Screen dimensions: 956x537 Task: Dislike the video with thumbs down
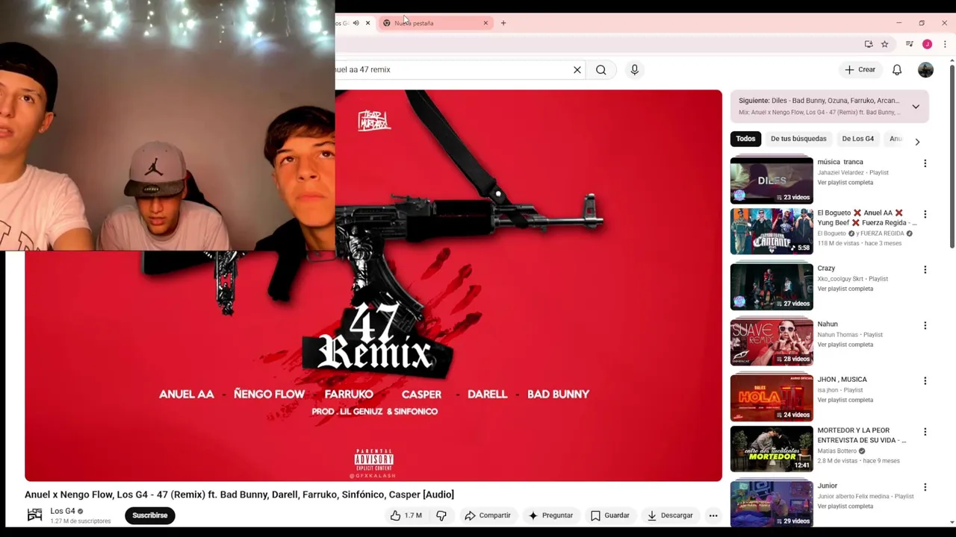tap(441, 515)
